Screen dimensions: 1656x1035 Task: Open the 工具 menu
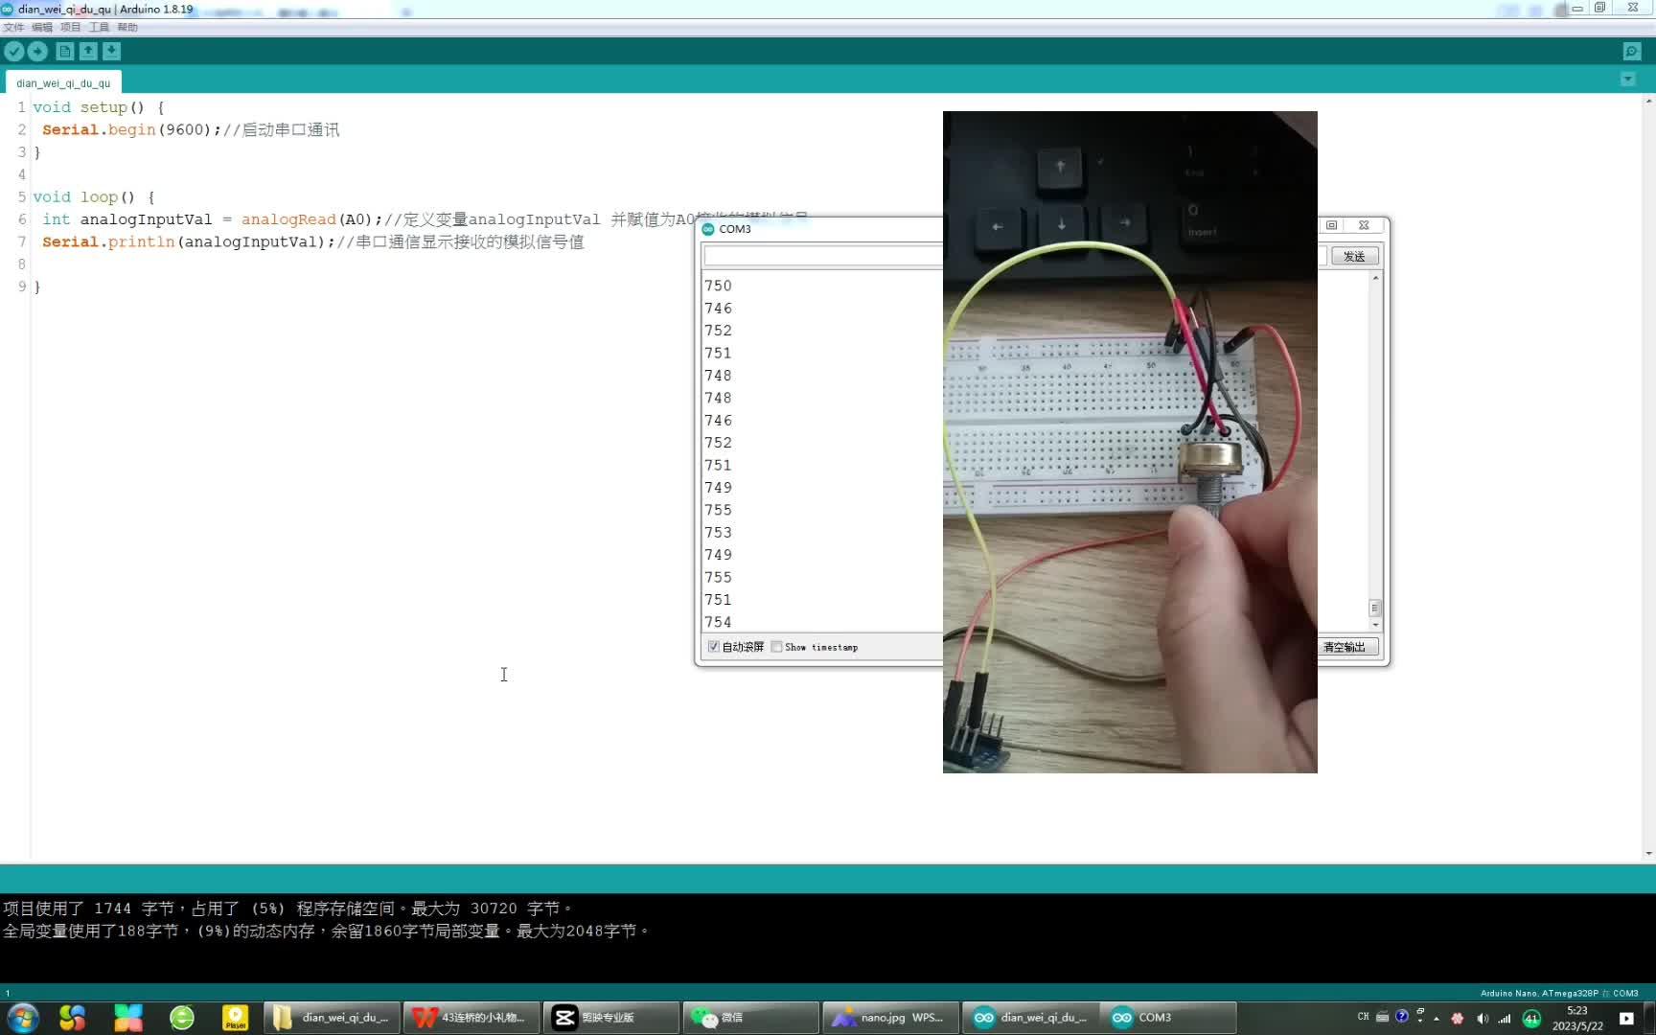pyautogui.click(x=99, y=27)
